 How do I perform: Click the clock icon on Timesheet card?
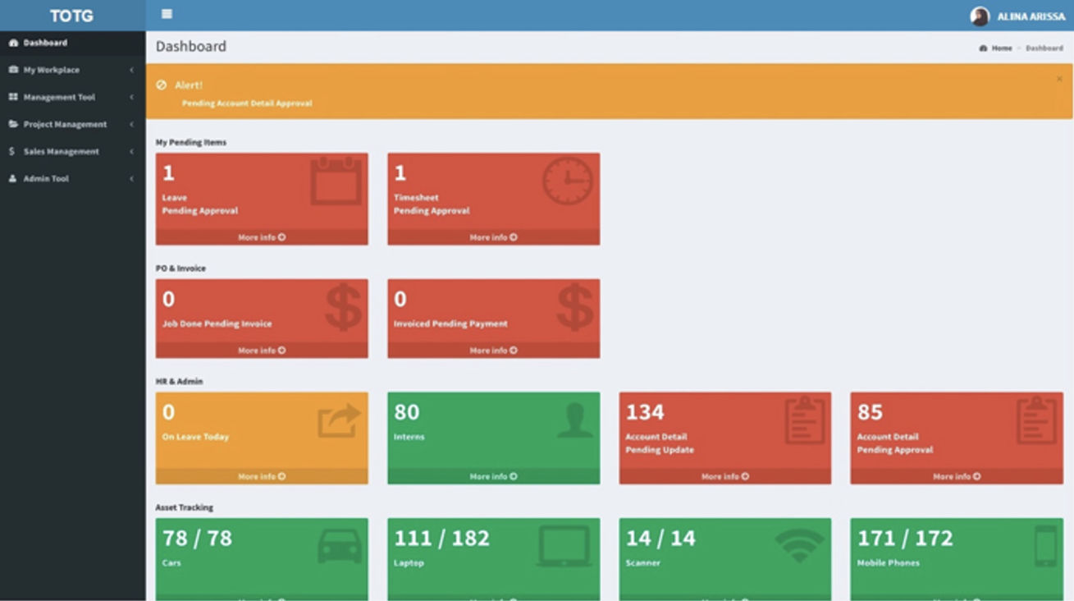[x=567, y=181]
